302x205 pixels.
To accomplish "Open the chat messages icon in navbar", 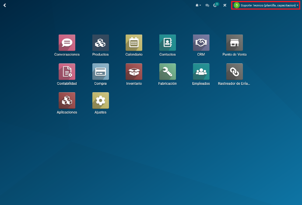I will [207, 5].
